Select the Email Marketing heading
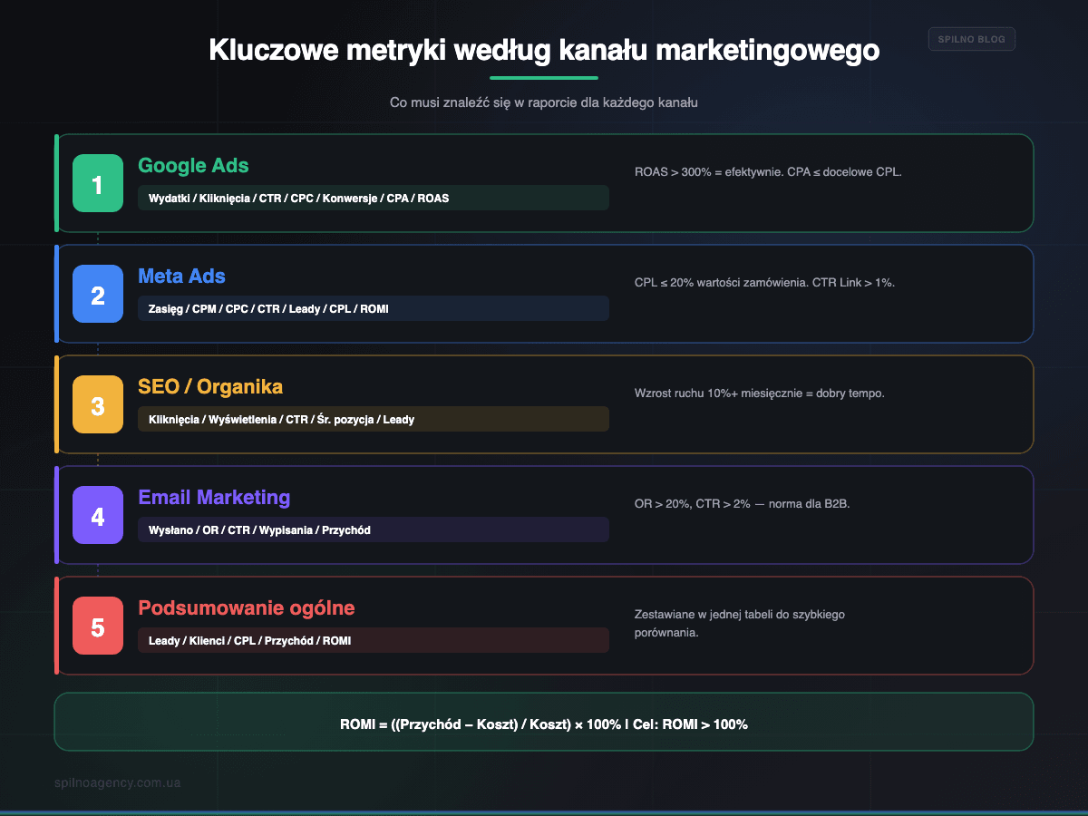This screenshot has height=816, width=1088. pos(214,498)
